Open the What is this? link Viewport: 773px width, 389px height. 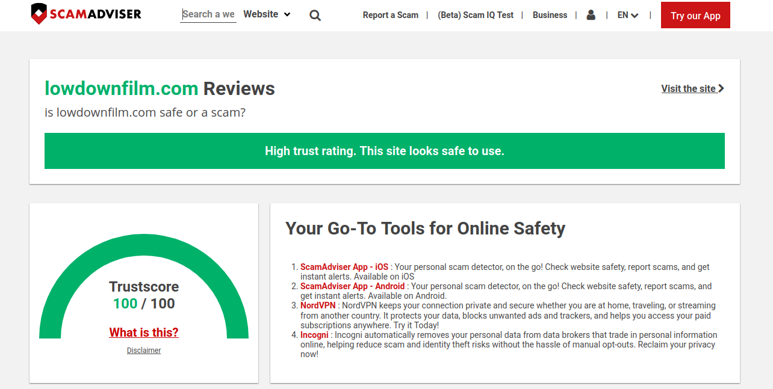click(144, 332)
